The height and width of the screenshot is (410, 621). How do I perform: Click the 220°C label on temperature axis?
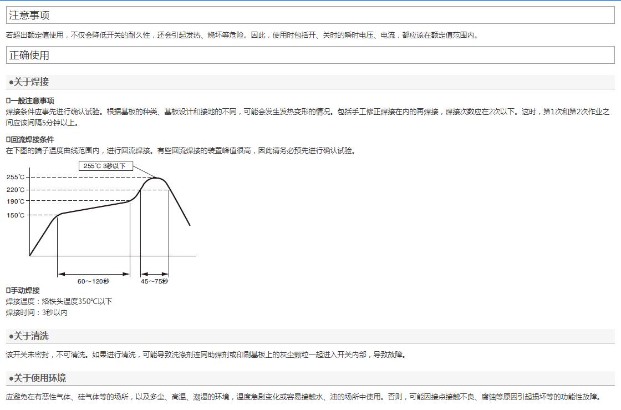[16, 190]
